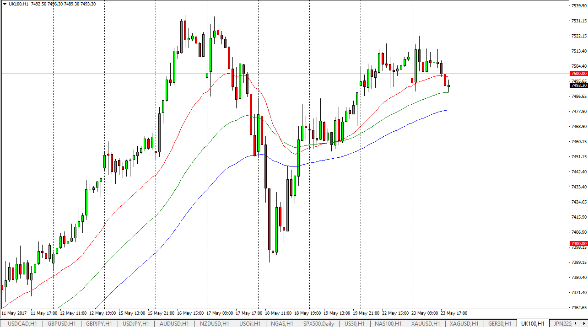
Task: Click the one-click trading triangle beside UK100,H1
Action: point(4,4)
